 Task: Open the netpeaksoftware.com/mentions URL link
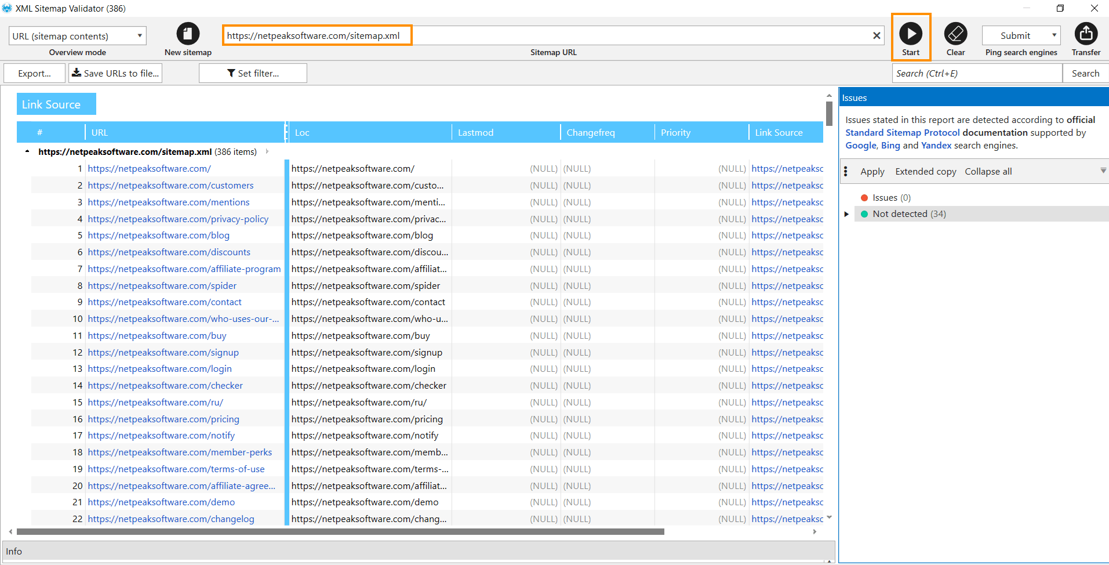pyautogui.click(x=169, y=202)
